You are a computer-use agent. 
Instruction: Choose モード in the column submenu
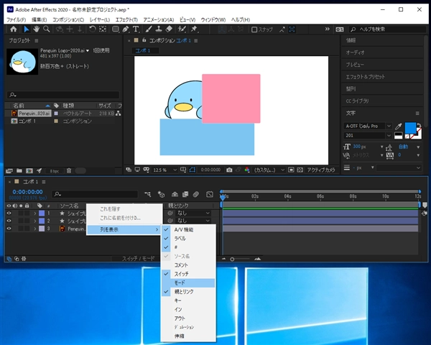click(188, 282)
